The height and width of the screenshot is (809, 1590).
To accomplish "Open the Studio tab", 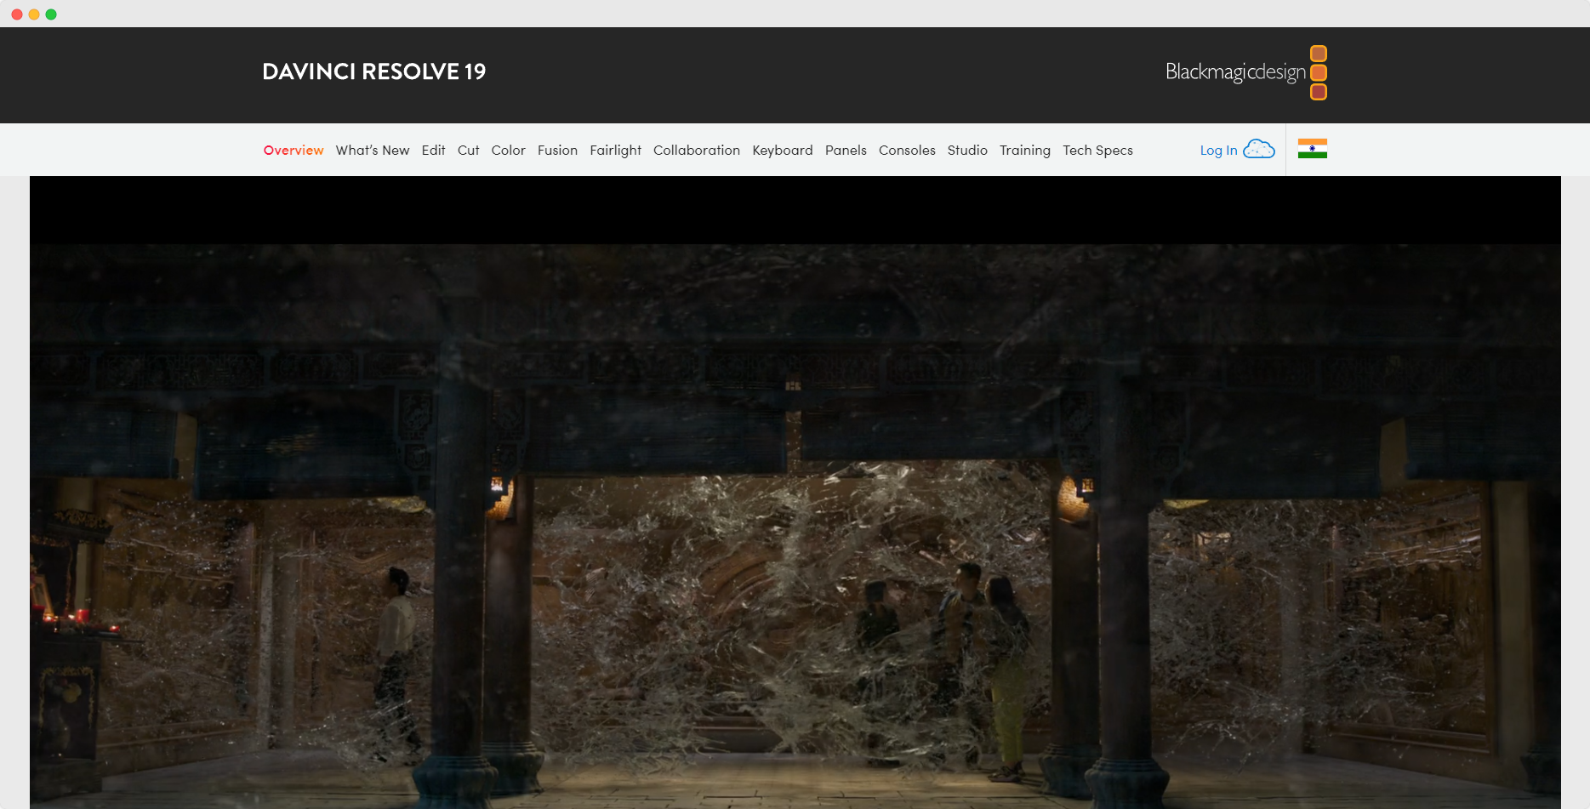I will (967, 151).
